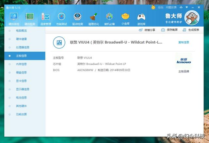209x143 pixels.
Task: Share via 微博分享
Action: click(147, 30)
